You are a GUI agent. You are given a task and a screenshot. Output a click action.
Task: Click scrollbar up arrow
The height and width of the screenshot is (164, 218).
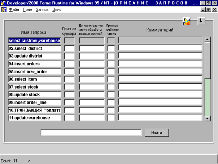click(207, 39)
